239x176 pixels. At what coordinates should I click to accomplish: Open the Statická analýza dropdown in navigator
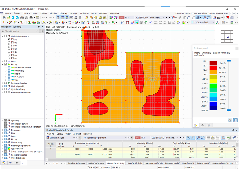click(x=19, y=31)
